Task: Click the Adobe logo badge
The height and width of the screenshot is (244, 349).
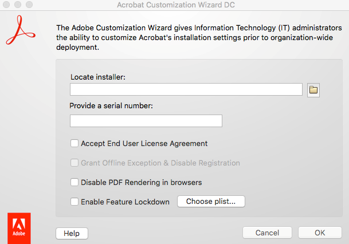Action: pos(19,227)
